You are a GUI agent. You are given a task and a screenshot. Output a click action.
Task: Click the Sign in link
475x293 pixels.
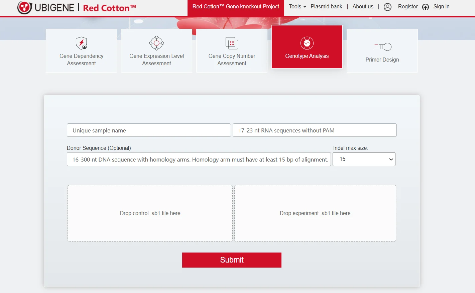[441, 7]
